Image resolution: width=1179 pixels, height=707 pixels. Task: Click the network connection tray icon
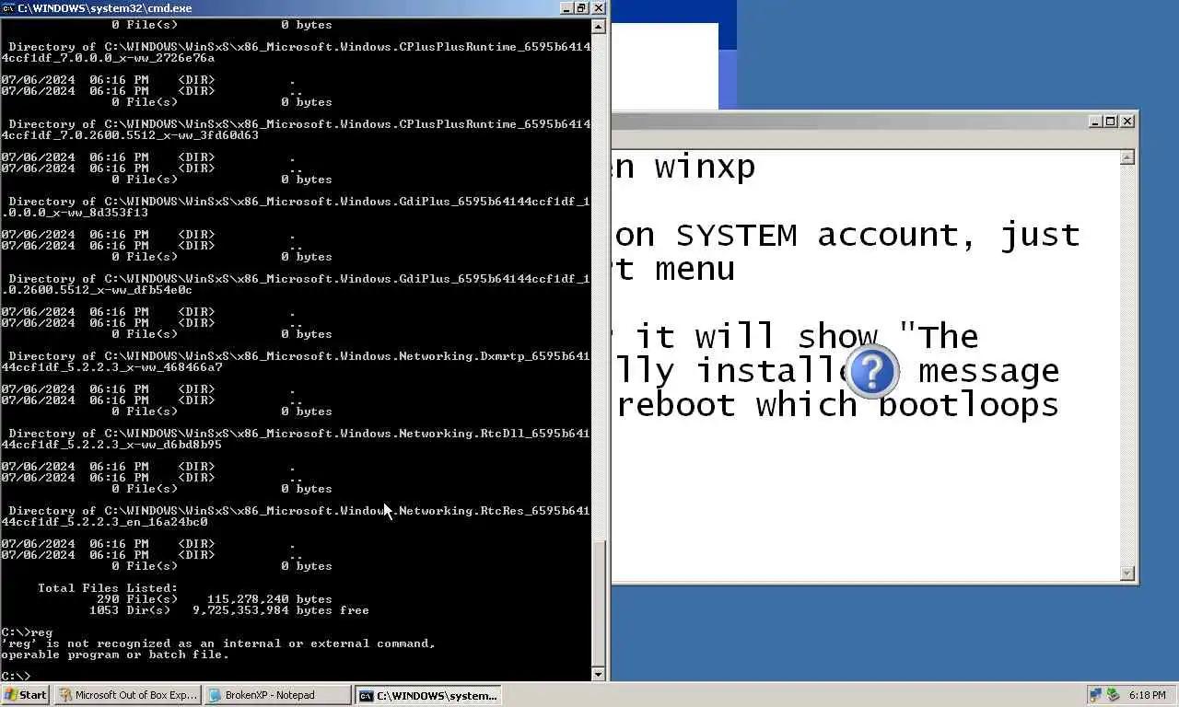(x=1095, y=695)
